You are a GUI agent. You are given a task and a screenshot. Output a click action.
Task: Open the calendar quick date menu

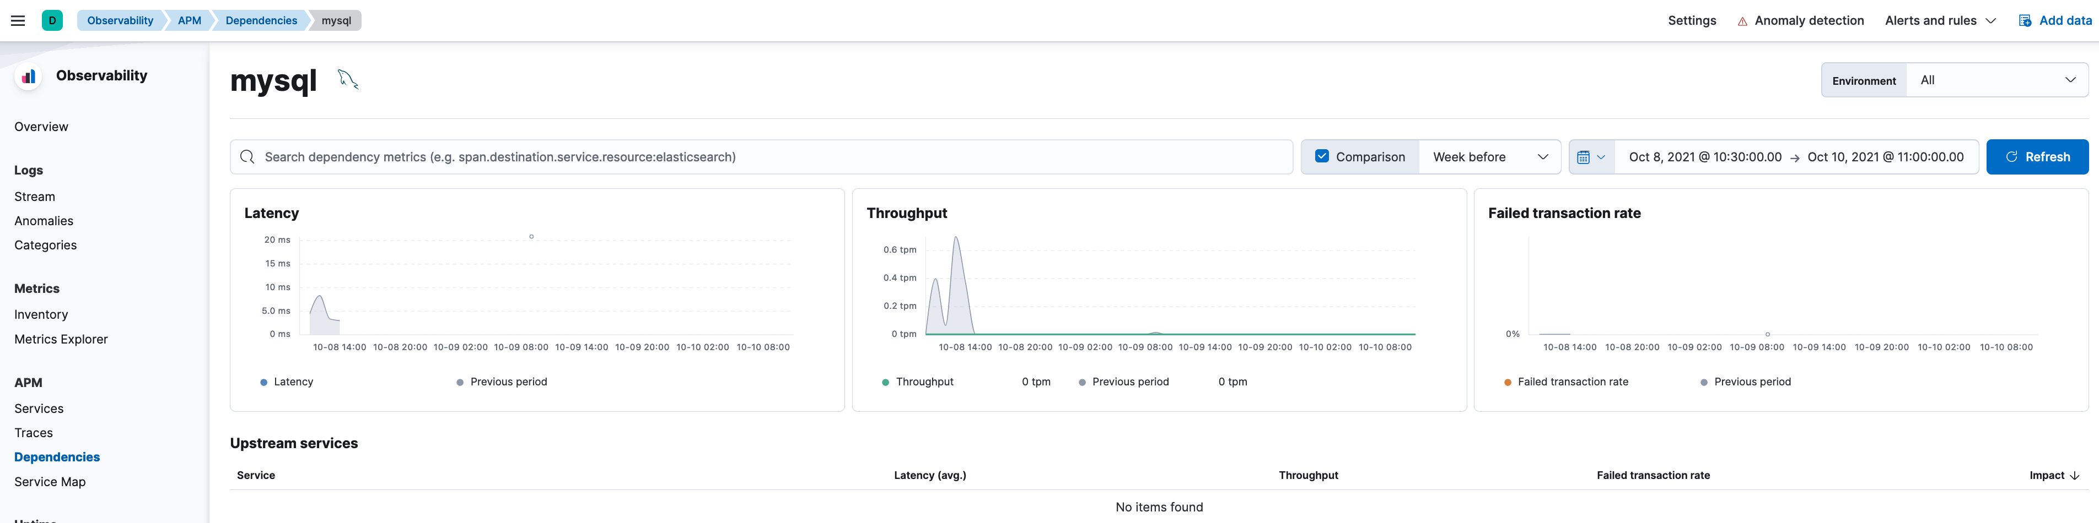point(1591,157)
